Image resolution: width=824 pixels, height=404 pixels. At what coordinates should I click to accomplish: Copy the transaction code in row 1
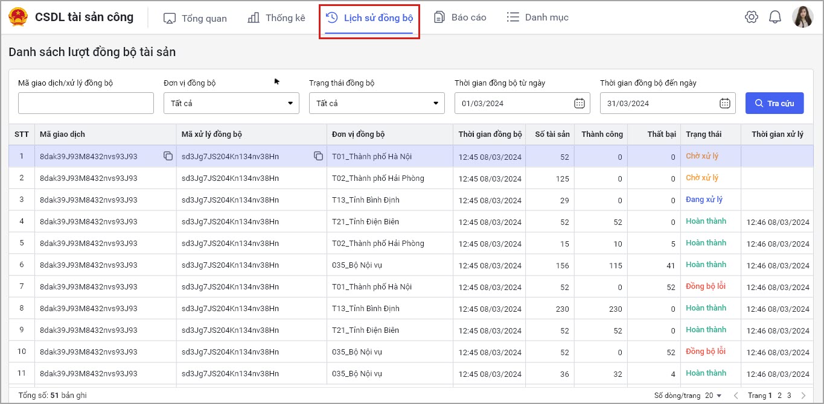click(168, 156)
